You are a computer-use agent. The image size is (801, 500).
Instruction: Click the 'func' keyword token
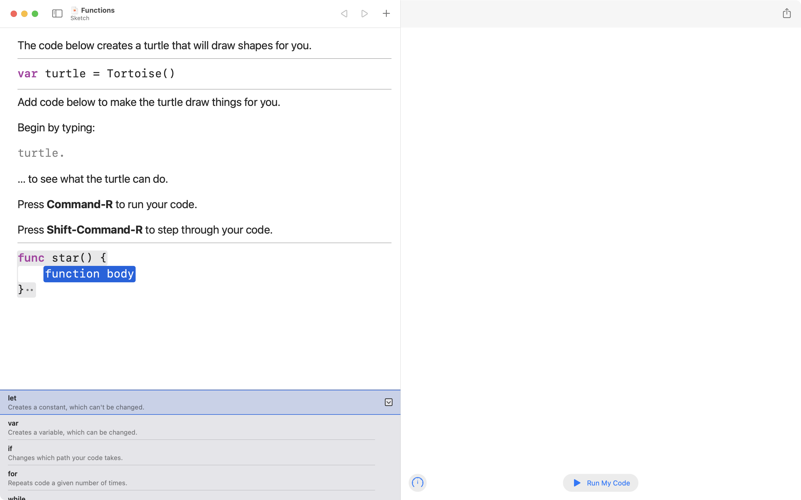[x=32, y=258]
